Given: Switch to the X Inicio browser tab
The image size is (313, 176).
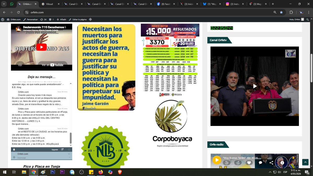Looking at the screenshot, I should point(189,4).
